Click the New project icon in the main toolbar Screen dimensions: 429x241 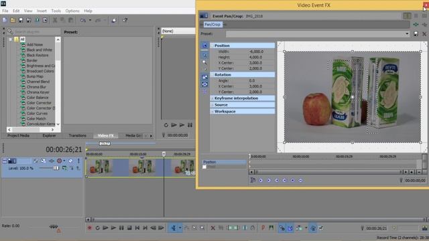(x=5, y=20)
